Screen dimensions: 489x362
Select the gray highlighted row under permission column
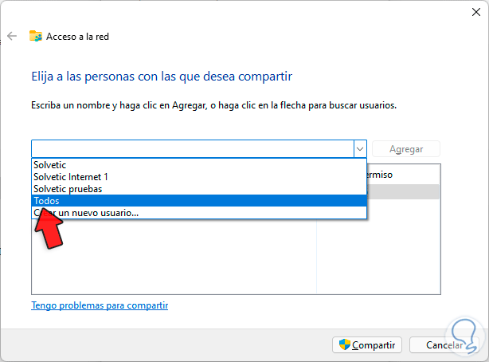(x=402, y=191)
